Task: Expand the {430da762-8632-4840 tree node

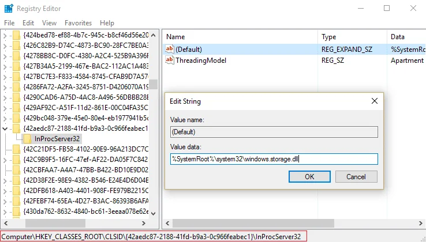Action: 5,211
